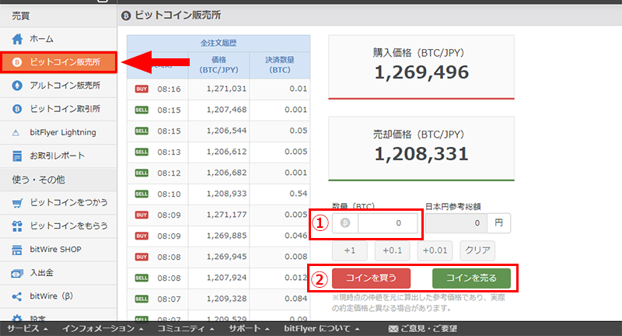
Task: Click the +0.1 quantity button
Action: click(393, 250)
